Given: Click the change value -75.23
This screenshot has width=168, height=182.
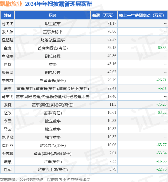Looking at the screenshot, I should click(x=161, y=104).
